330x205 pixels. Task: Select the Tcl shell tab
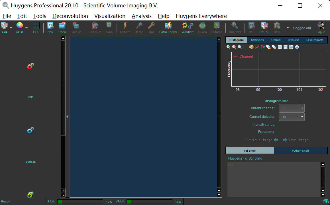pyautogui.click(x=250, y=150)
